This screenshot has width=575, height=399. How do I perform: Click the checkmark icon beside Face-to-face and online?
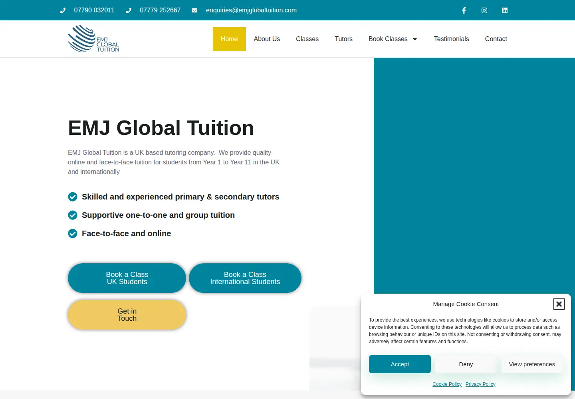[x=73, y=233]
